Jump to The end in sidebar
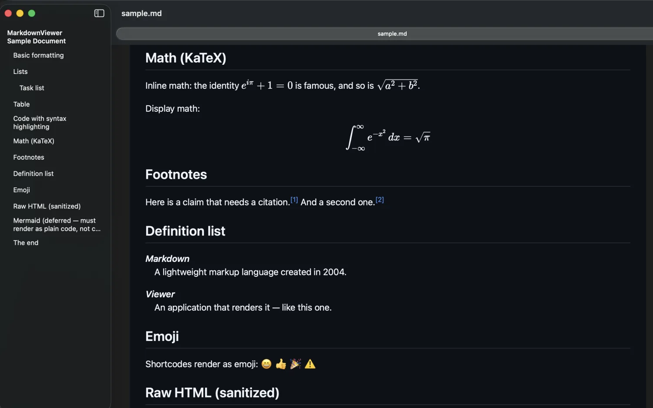This screenshot has height=408, width=653. [x=26, y=243]
